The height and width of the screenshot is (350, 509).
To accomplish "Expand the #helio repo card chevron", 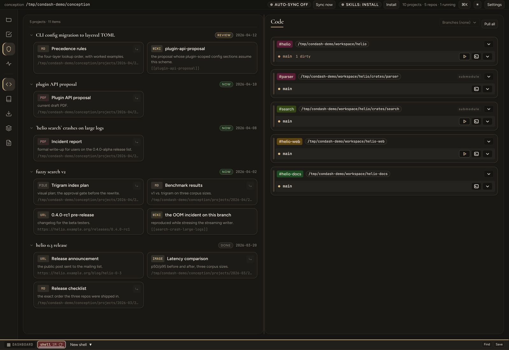I will tap(489, 44).
